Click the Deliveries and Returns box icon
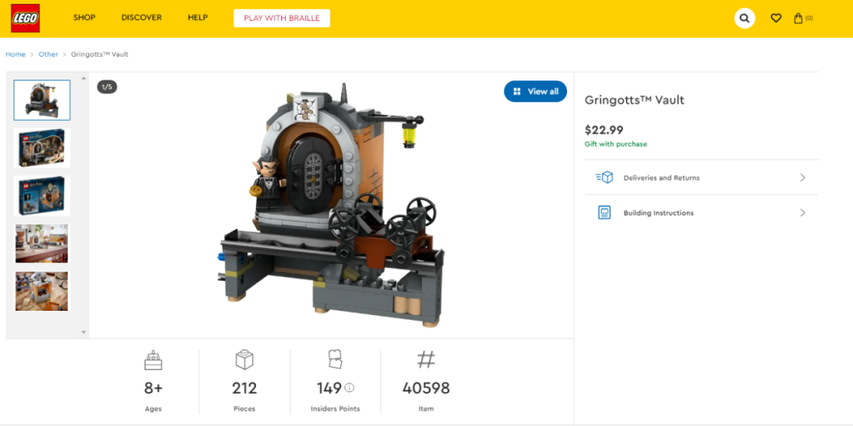Image resolution: width=853 pixels, height=426 pixels. (x=604, y=177)
